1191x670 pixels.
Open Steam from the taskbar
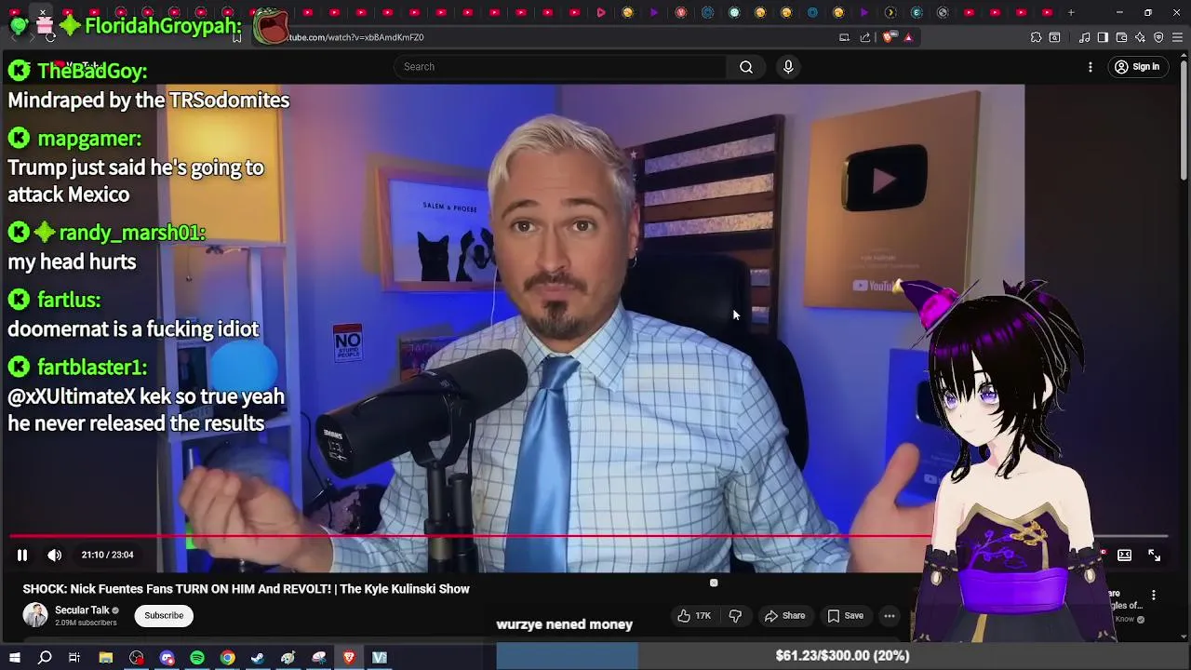pyautogui.click(x=258, y=658)
